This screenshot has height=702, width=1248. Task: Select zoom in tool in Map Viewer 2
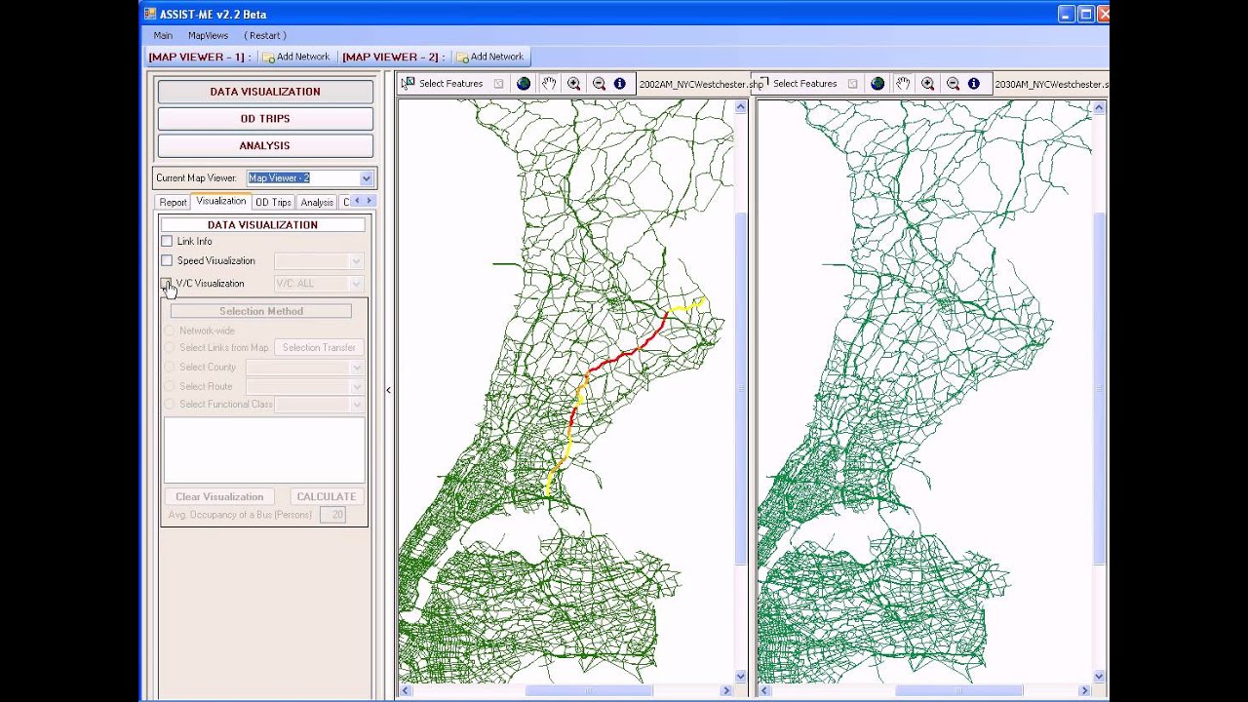click(928, 84)
